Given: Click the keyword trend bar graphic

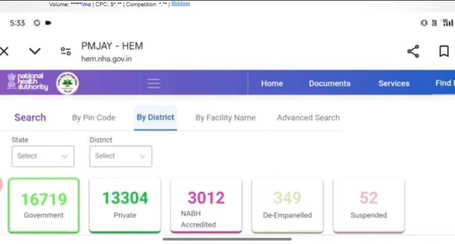Looking at the screenshot, I should tap(180, 4).
